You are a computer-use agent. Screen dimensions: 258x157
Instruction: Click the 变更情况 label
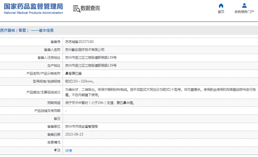coord(54,142)
